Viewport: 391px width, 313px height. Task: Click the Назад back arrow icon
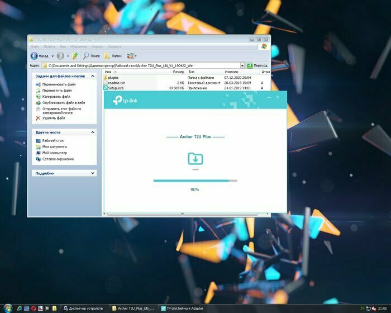tap(34, 56)
